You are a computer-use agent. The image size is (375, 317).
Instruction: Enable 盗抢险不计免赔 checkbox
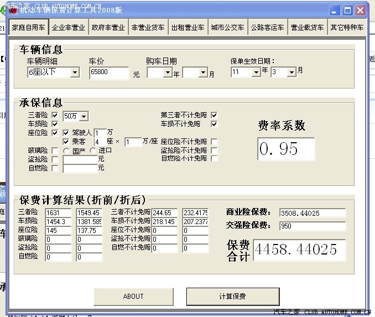pyautogui.click(x=214, y=150)
